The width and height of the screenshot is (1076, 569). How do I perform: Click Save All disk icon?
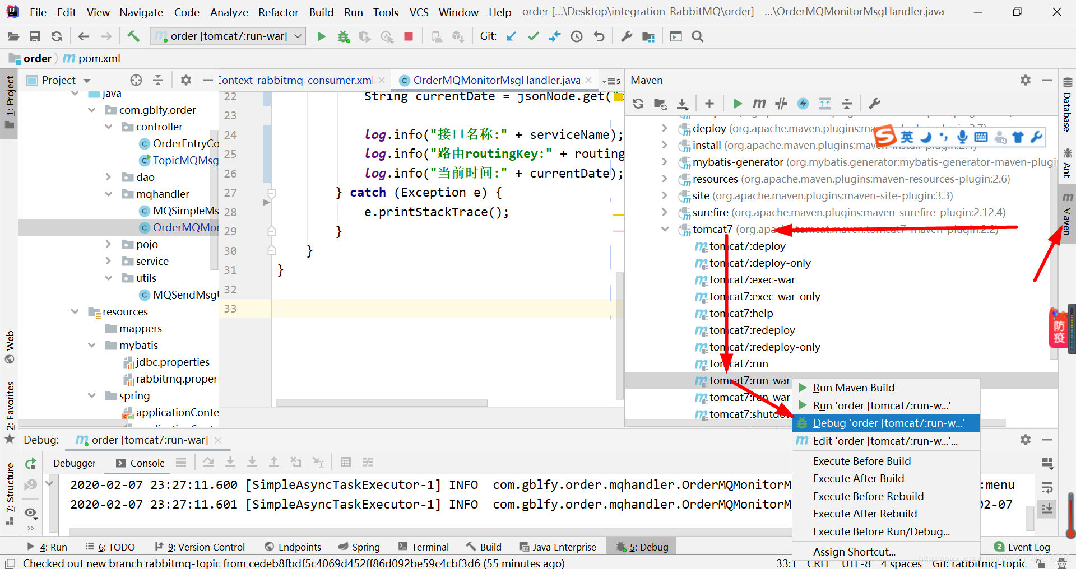(x=35, y=36)
